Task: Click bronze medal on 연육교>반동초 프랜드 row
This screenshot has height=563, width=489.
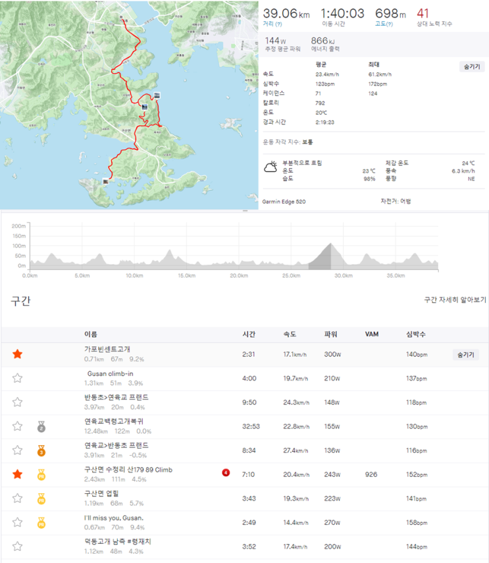Action: [x=41, y=450]
